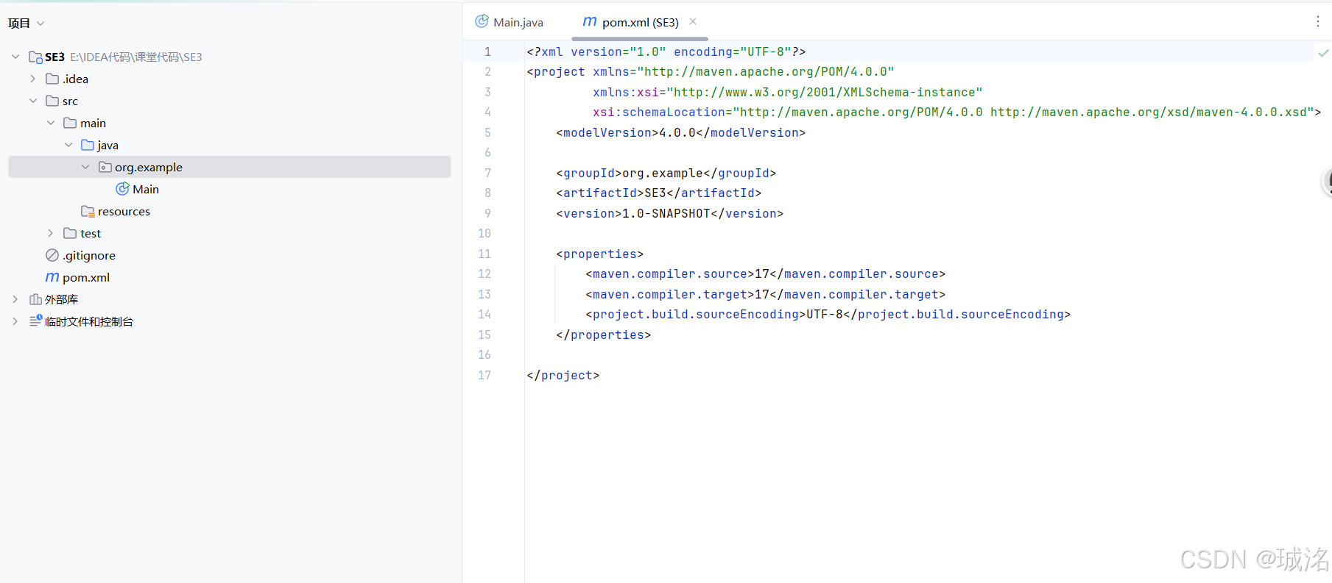Open the editor tabs options menu
This screenshot has height=583, width=1332.
point(1317,21)
